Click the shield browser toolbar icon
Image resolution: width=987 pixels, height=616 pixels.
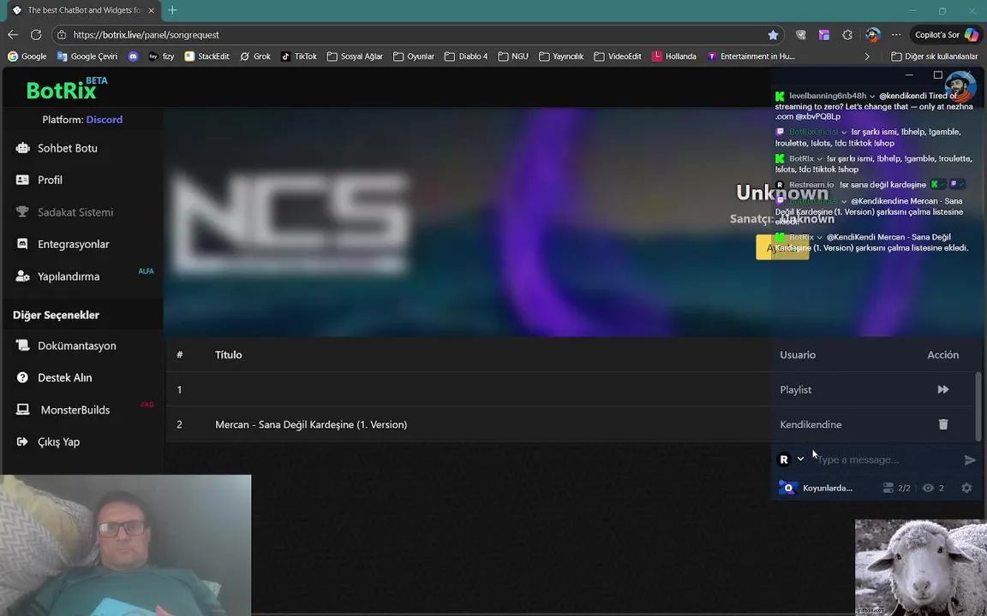801,34
